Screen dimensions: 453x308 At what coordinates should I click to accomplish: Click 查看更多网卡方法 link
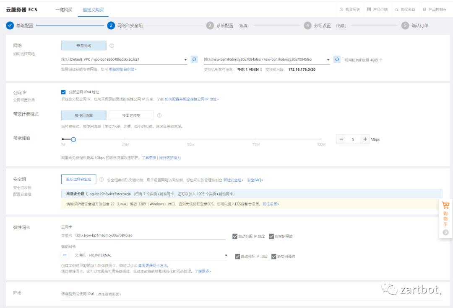[153, 266]
